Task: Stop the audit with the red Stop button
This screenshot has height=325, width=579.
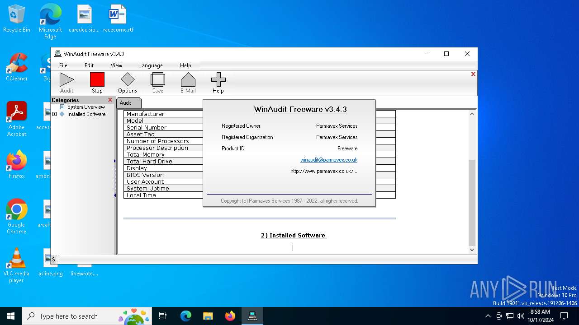Action: (97, 83)
